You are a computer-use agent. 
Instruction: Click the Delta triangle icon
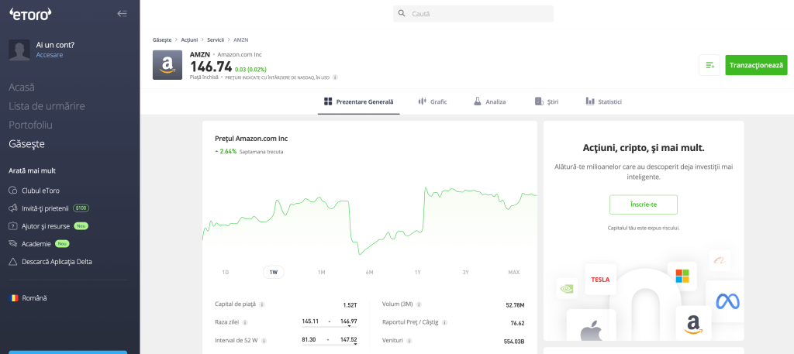click(13, 262)
